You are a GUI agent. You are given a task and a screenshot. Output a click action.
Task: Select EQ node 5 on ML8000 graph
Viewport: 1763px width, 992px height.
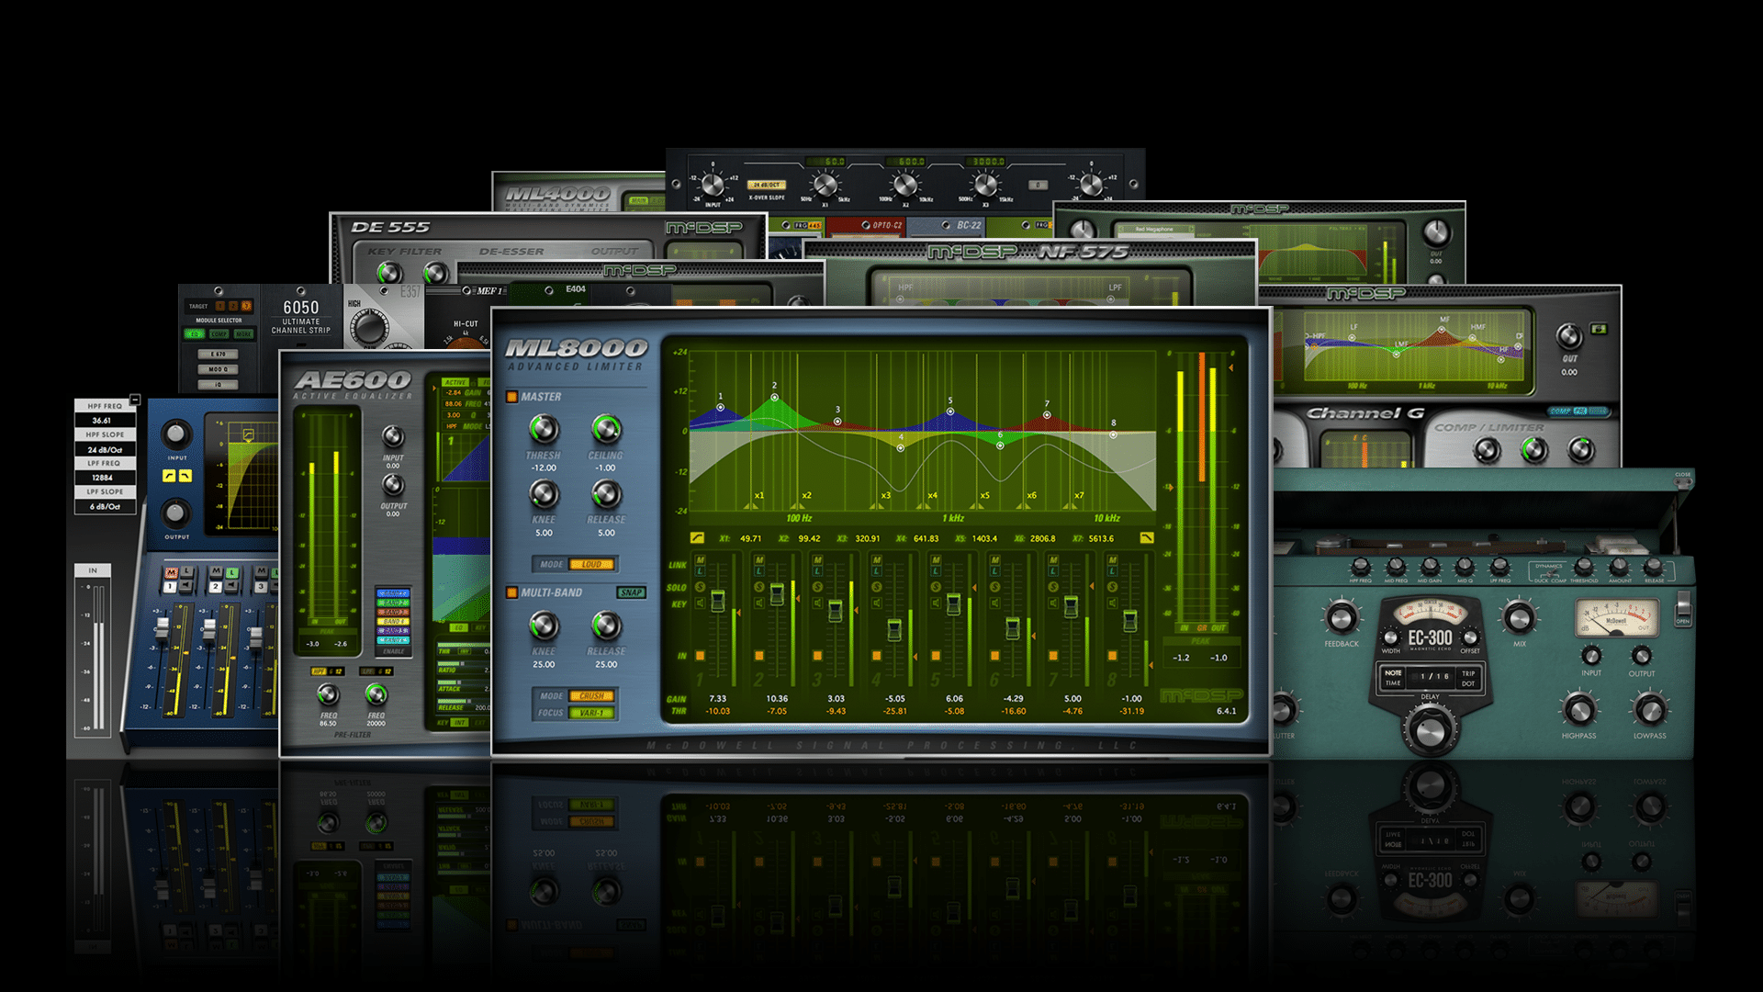[x=950, y=411]
